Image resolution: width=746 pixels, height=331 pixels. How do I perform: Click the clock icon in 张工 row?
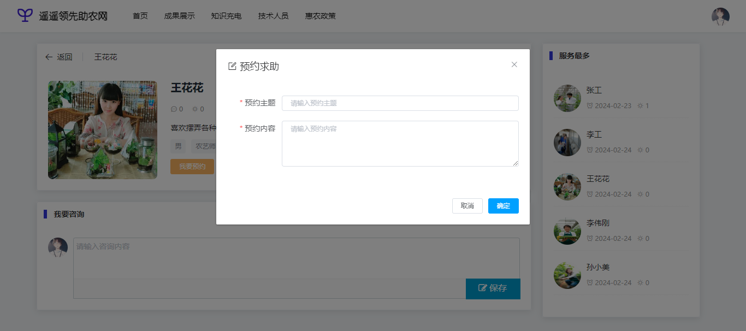tap(590, 105)
